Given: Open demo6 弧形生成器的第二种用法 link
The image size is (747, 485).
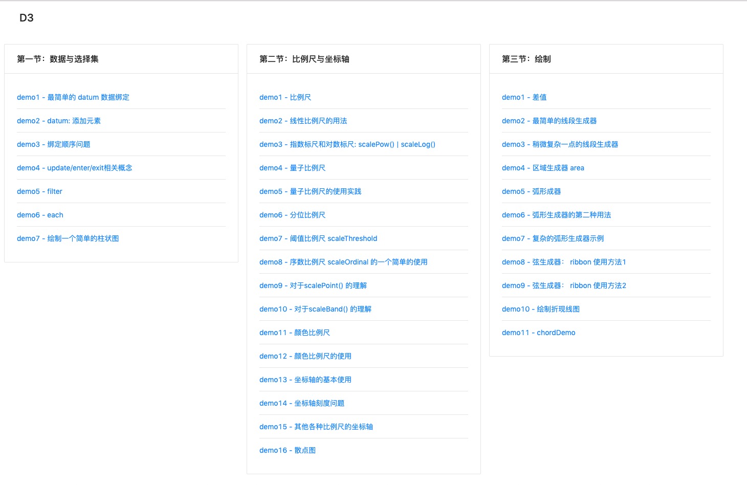Looking at the screenshot, I should point(557,215).
